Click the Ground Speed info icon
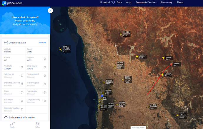 pos(45,84)
